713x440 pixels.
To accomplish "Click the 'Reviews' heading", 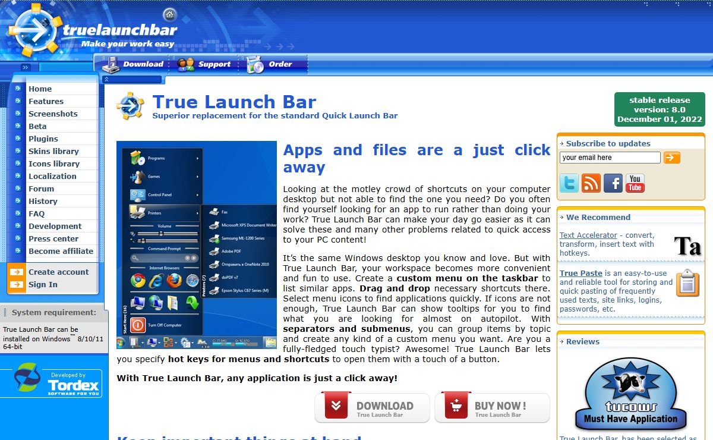I will pos(583,341).
